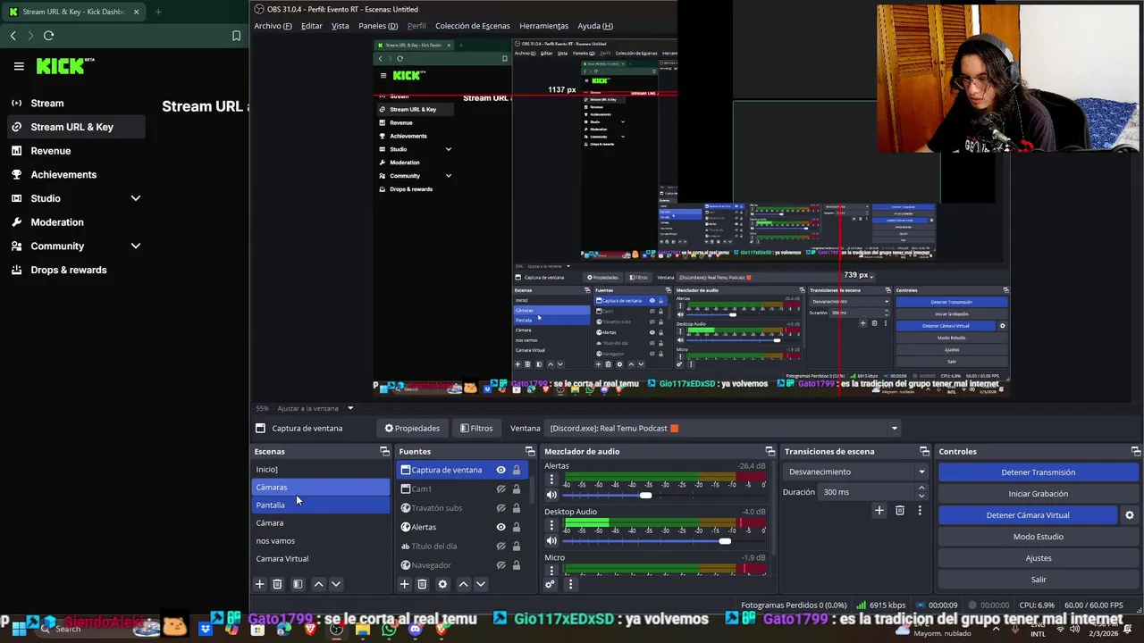This screenshot has width=1144, height=643.
Task: Undock the Escenas panel
Action: (384, 452)
